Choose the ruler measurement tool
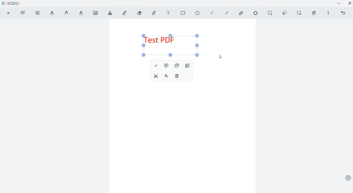353x193 pixels. tap(241, 13)
